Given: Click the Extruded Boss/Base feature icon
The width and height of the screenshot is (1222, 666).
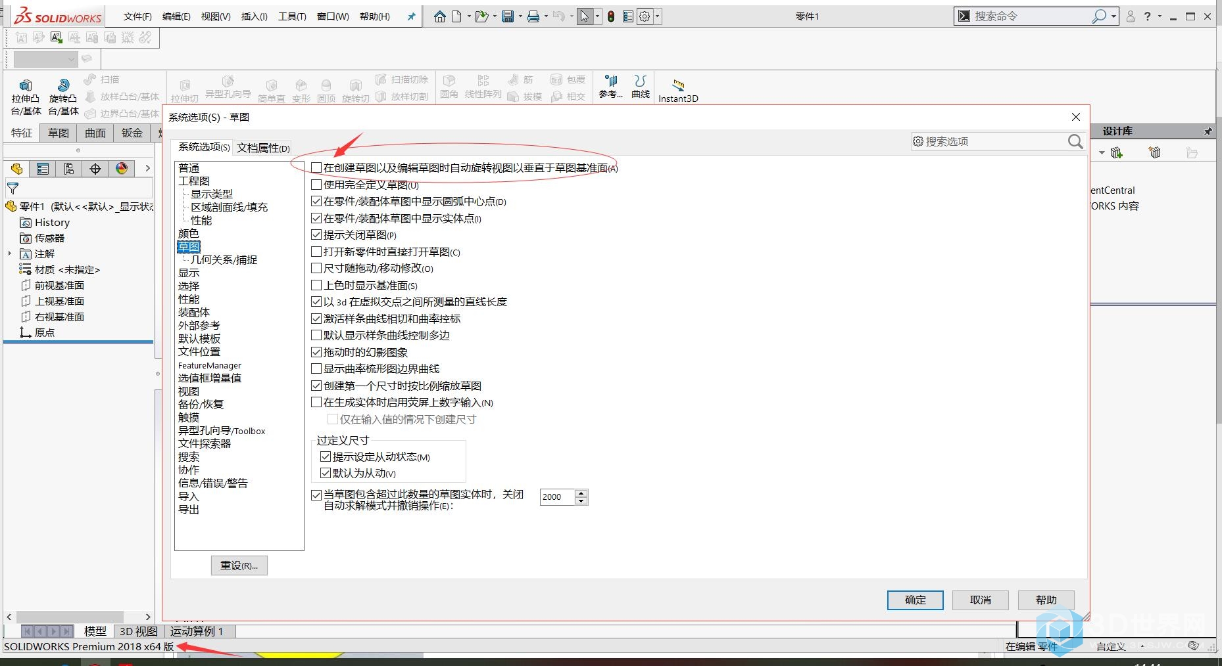Looking at the screenshot, I should pyautogui.click(x=26, y=85).
